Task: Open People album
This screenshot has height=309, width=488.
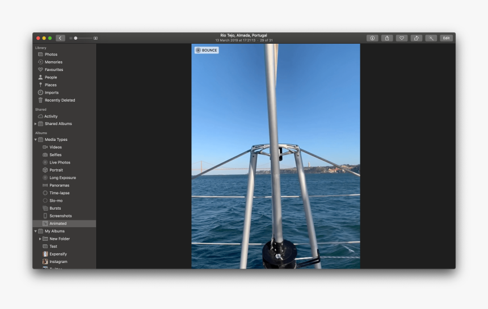Action: pos(64,77)
